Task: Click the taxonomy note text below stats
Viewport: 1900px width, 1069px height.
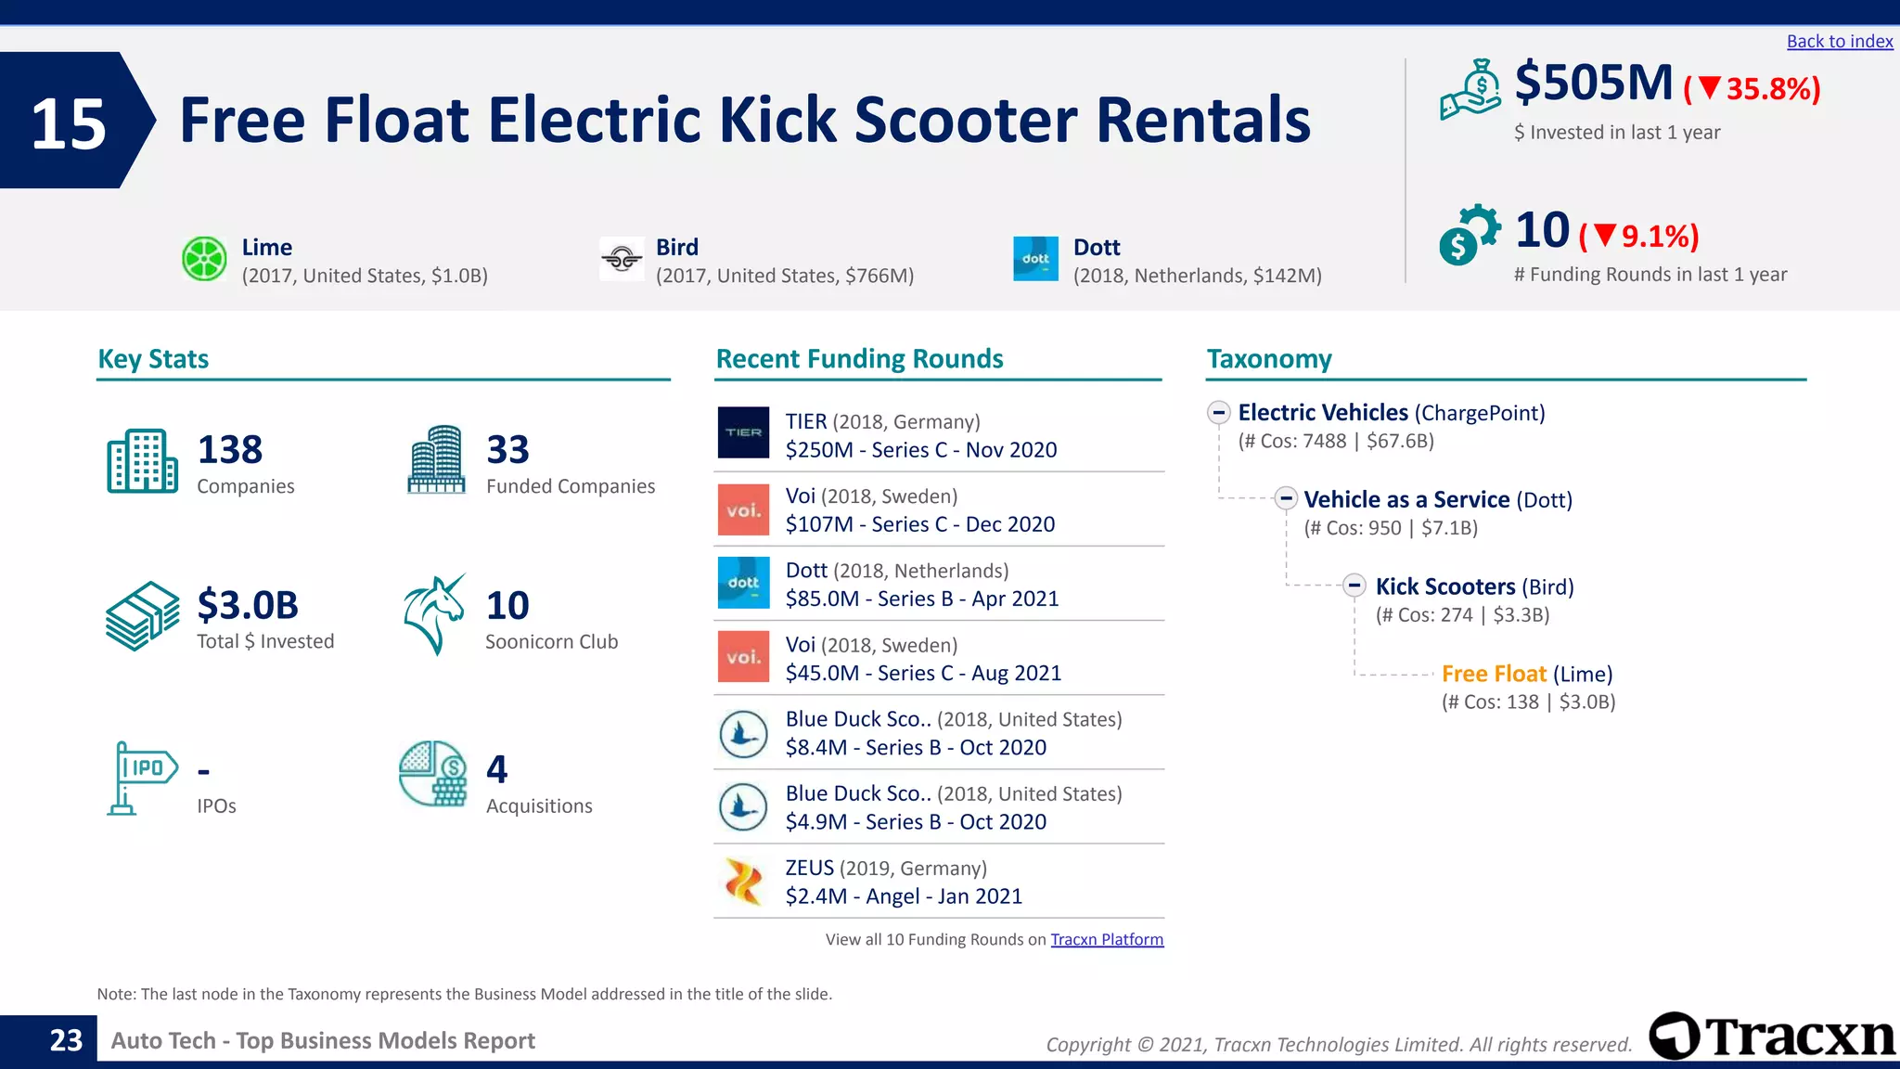Action: point(465,994)
